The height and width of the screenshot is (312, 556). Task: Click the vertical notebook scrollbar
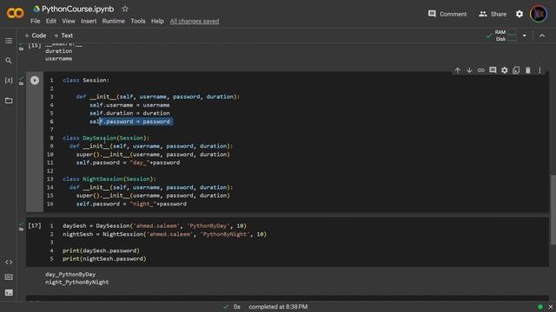pos(553,210)
